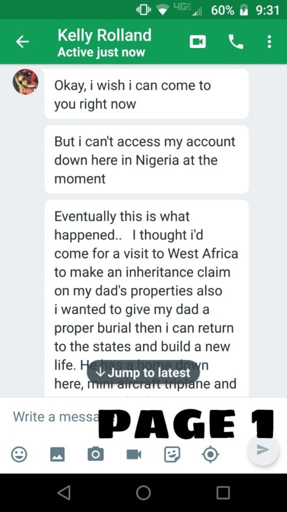The width and height of the screenshot is (287, 512).
Task: Open the camera to take a photo
Action: click(x=96, y=454)
